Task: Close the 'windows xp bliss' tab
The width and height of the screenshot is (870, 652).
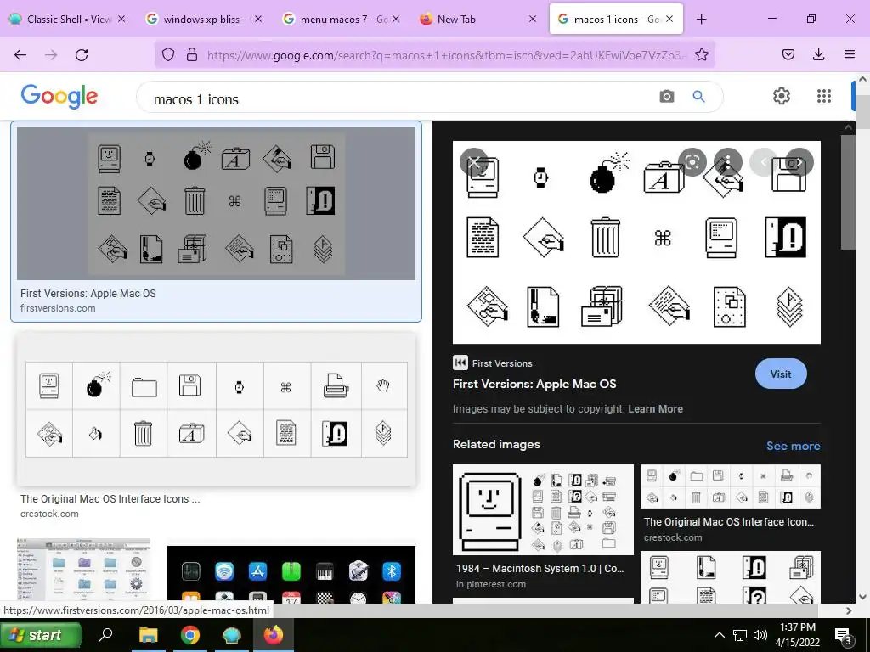Action: [258, 19]
